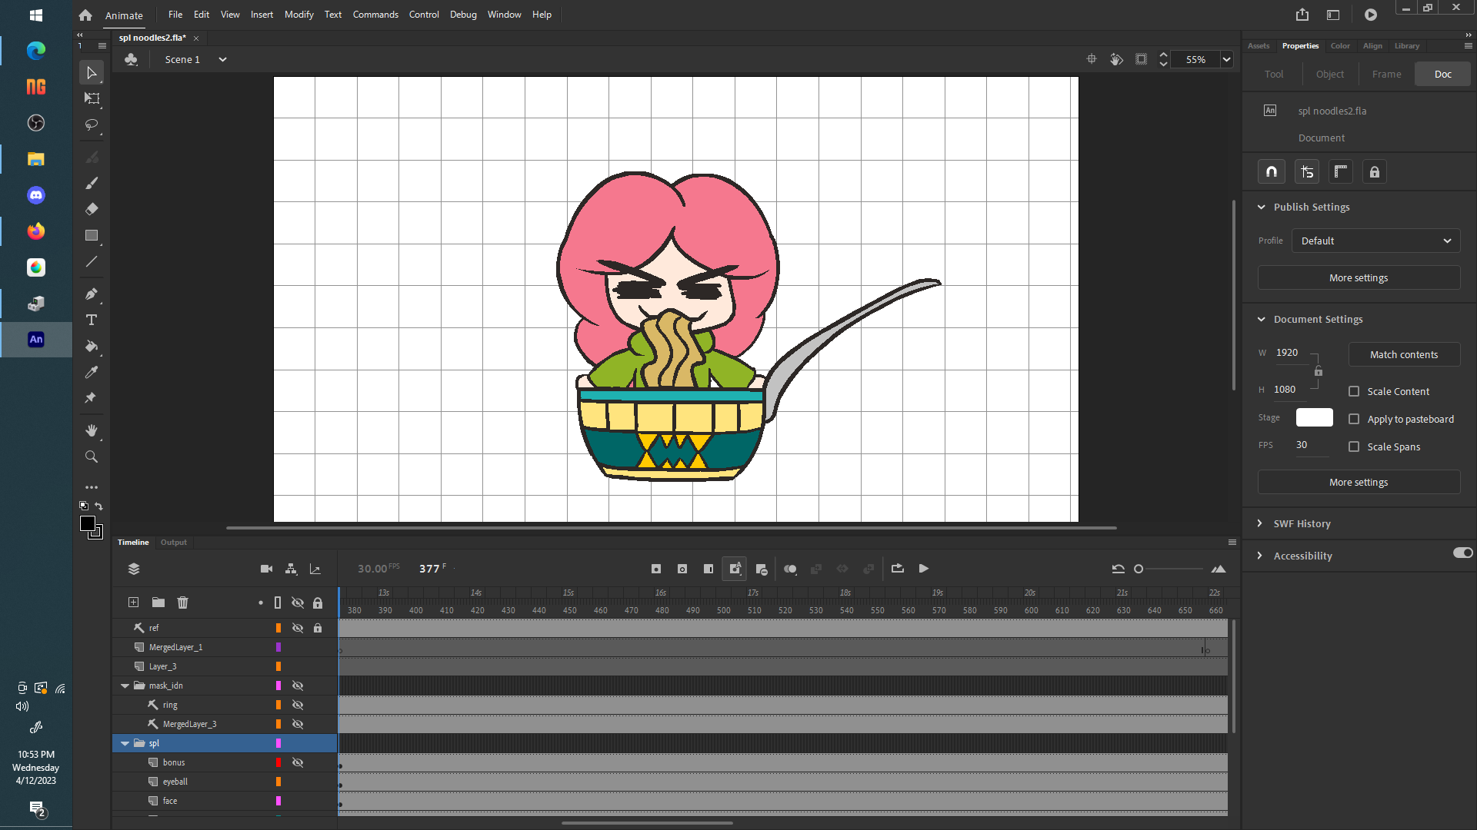Select the Eyedropper tool
Screen dimensions: 1477x830
[92, 372]
